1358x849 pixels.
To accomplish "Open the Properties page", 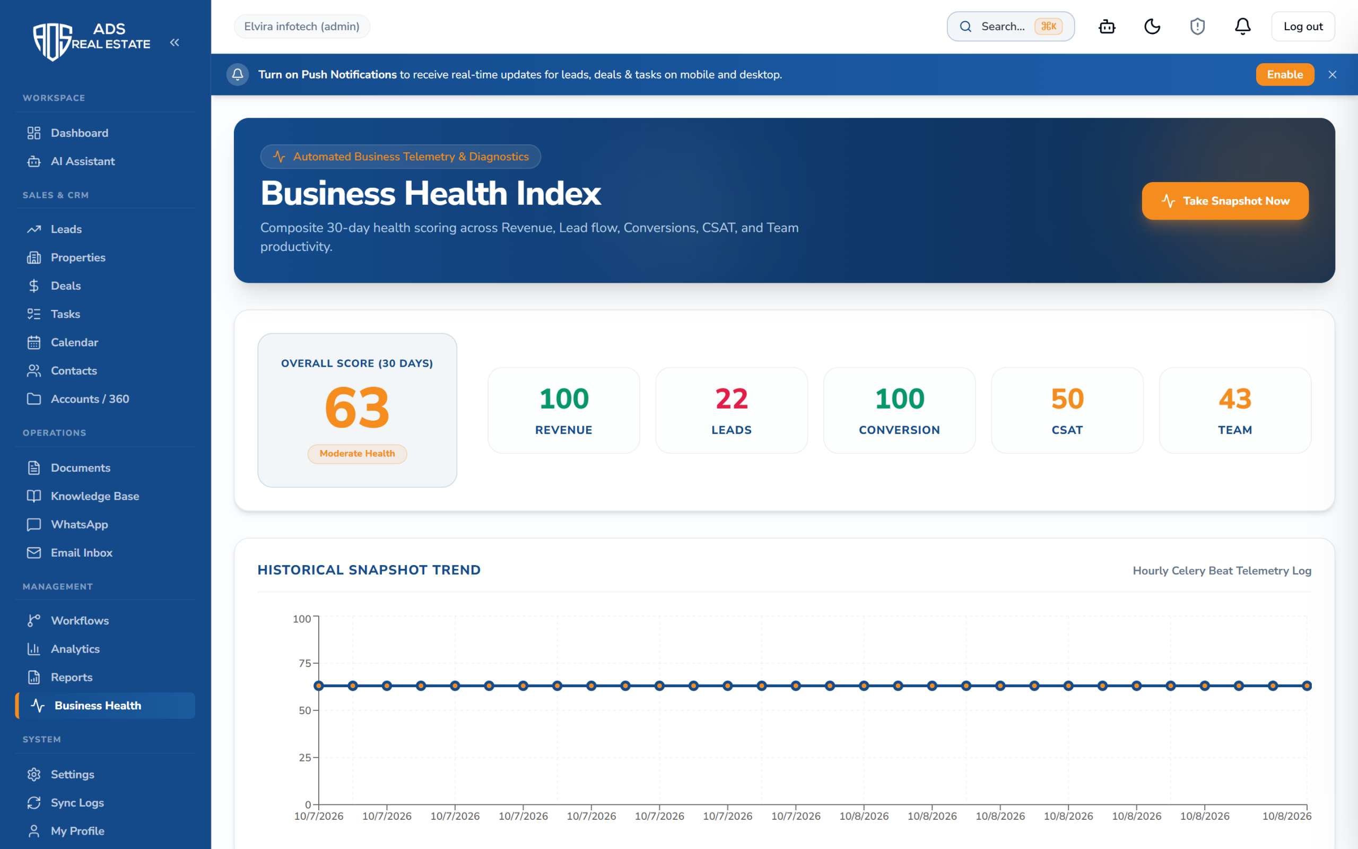I will (x=106, y=258).
